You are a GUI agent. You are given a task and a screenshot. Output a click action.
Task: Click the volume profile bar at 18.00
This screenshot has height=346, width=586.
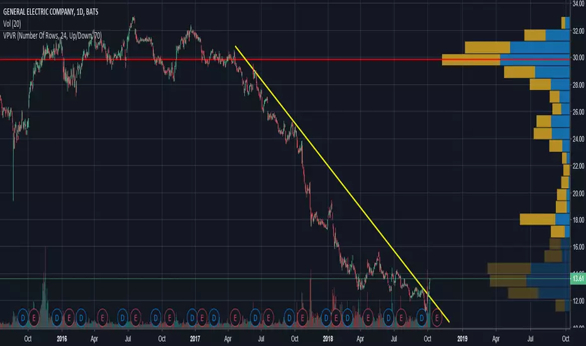pyautogui.click(x=545, y=219)
